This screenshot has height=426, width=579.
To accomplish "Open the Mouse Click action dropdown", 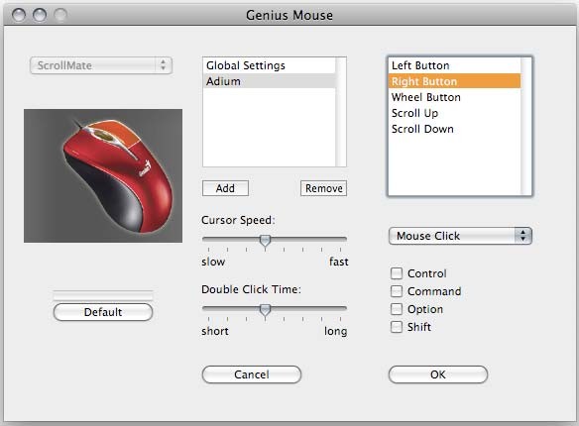I will [460, 236].
